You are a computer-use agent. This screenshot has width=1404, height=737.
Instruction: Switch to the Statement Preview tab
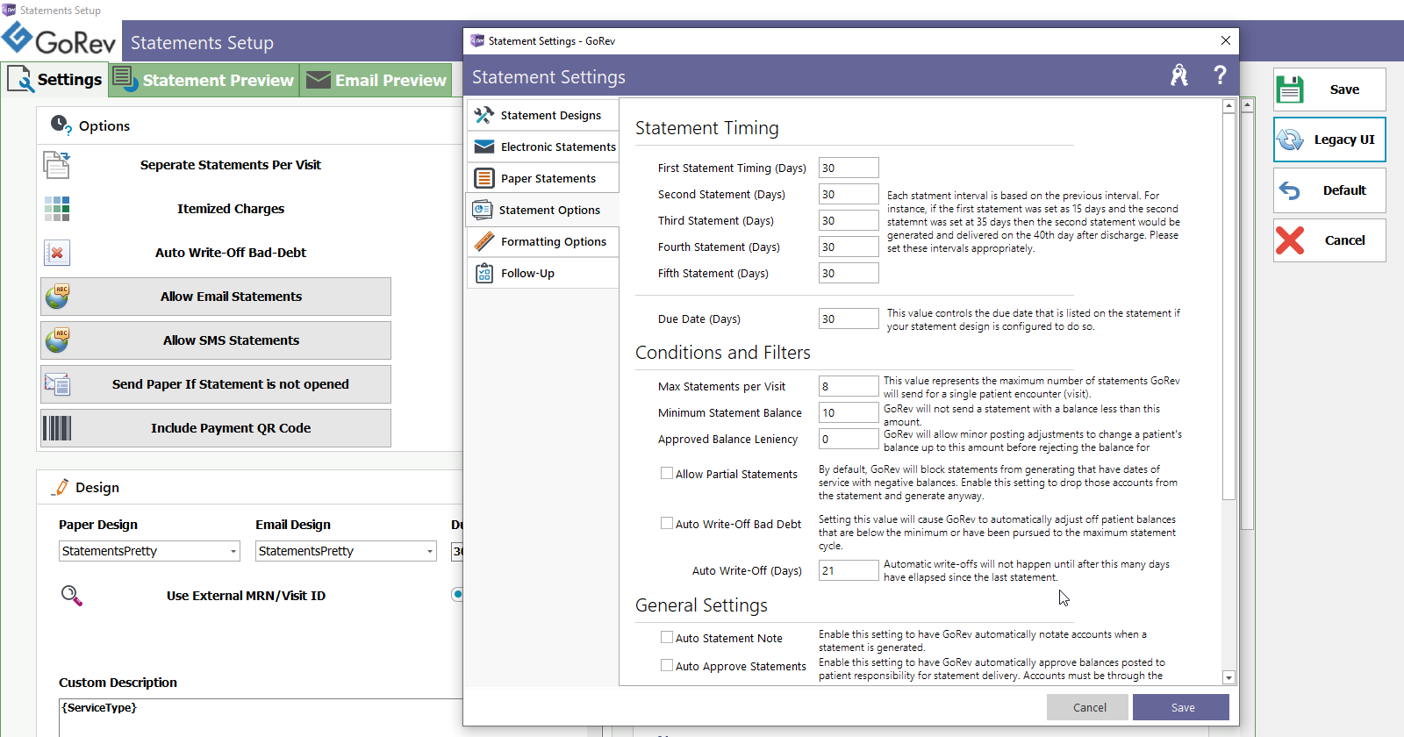(x=204, y=80)
